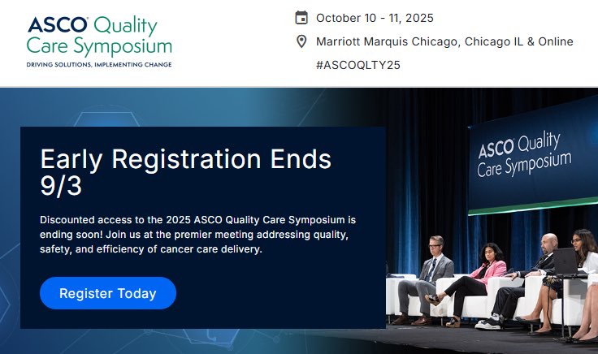The image size is (598, 354).
Task: Click the Early Registration Ends 9/3 heading
Action: tap(186, 172)
